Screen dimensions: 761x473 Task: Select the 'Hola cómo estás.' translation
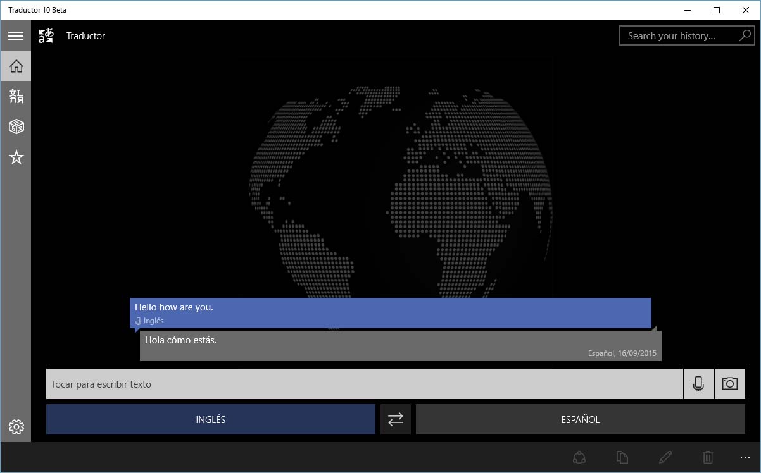click(x=401, y=346)
